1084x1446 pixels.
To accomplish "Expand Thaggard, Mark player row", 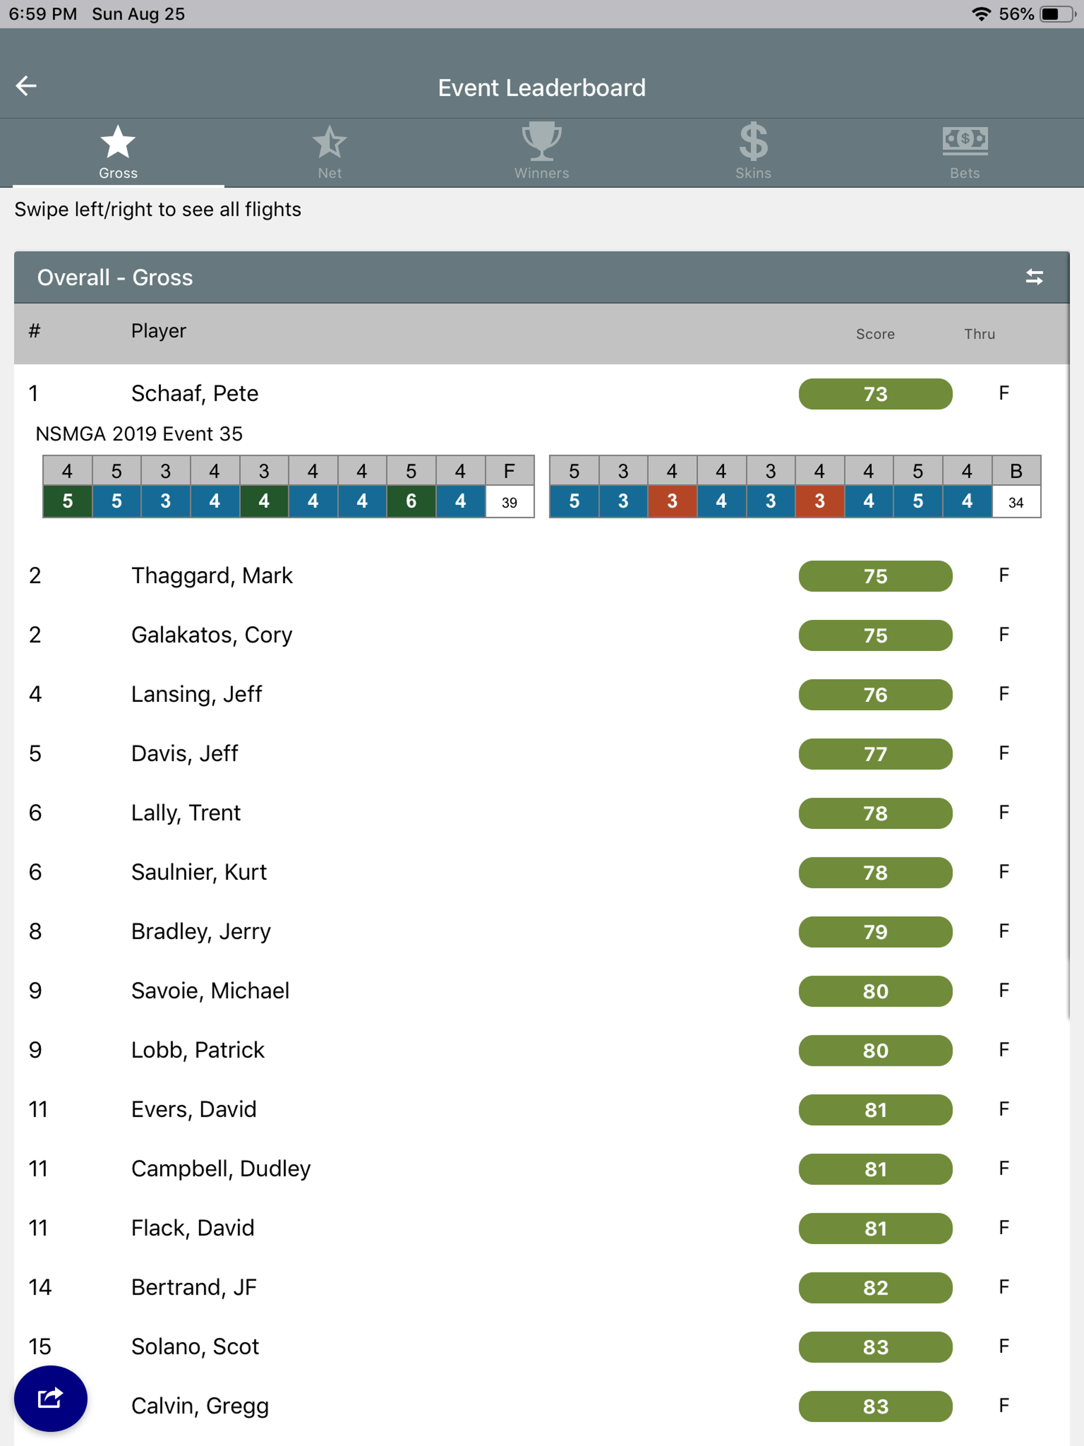I will coord(212,576).
